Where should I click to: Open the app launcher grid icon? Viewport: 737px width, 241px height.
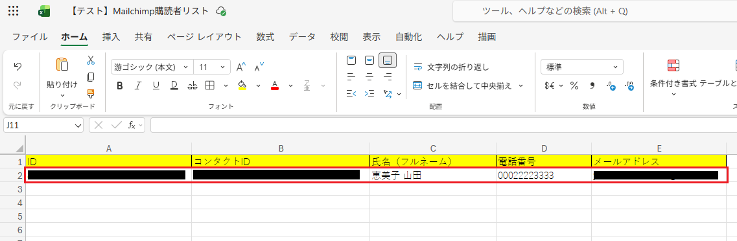pyautogui.click(x=14, y=11)
